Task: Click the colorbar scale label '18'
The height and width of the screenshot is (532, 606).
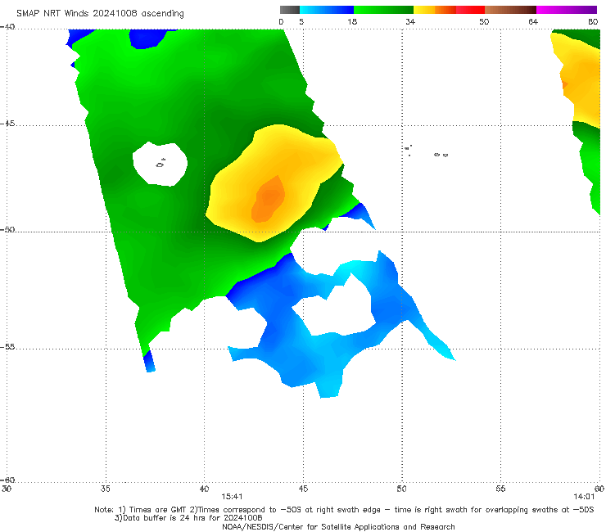Action: coord(352,21)
